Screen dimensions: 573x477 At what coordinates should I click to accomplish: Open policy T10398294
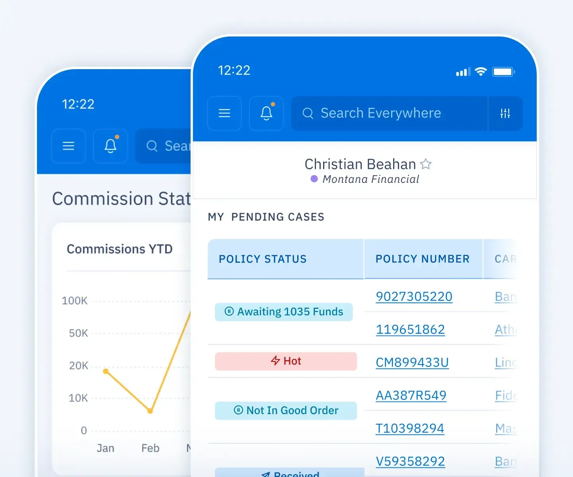click(410, 428)
